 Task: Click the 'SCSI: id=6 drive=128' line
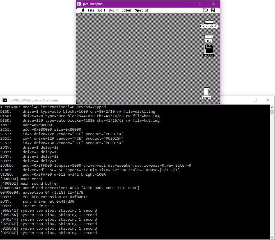point(62,134)
